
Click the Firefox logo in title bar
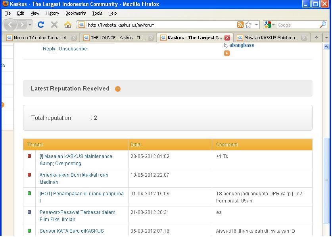pyautogui.click(x=6, y=4)
